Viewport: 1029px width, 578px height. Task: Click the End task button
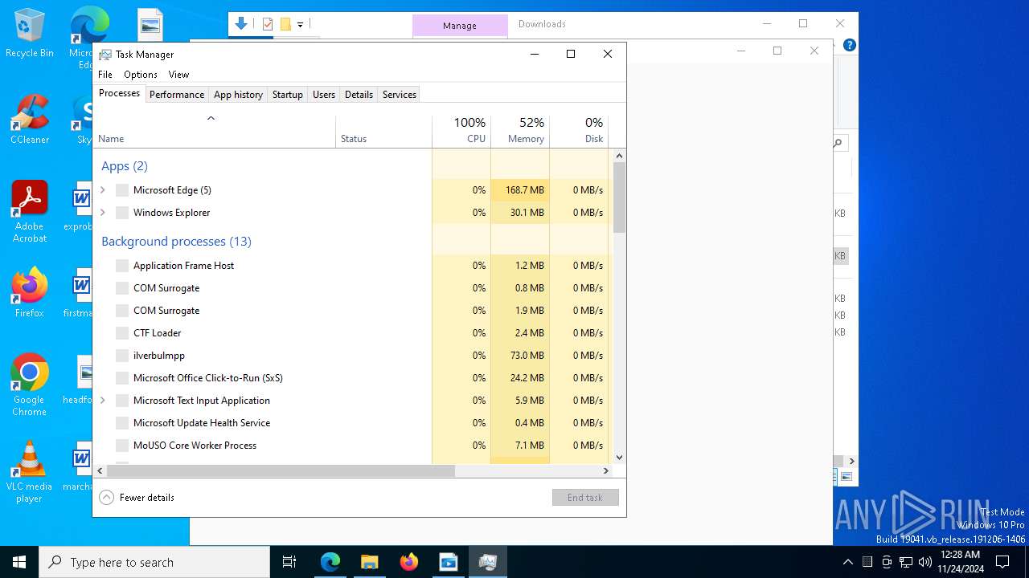tap(585, 498)
